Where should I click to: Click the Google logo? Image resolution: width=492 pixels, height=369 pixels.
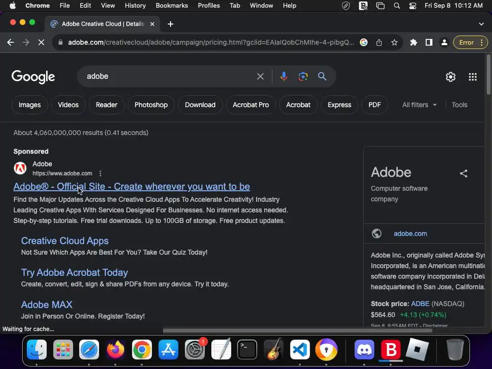[x=33, y=77]
